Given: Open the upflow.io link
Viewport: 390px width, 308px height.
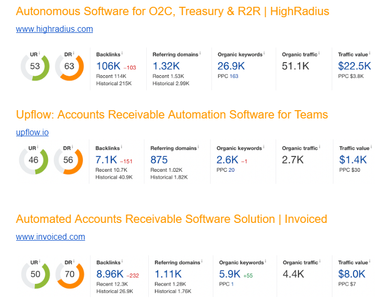Looking at the screenshot, I should click(32, 133).
